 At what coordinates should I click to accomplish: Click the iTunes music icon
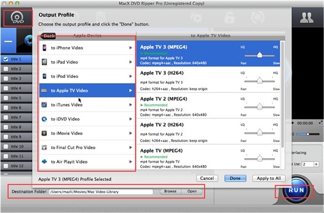click(x=44, y=105)
